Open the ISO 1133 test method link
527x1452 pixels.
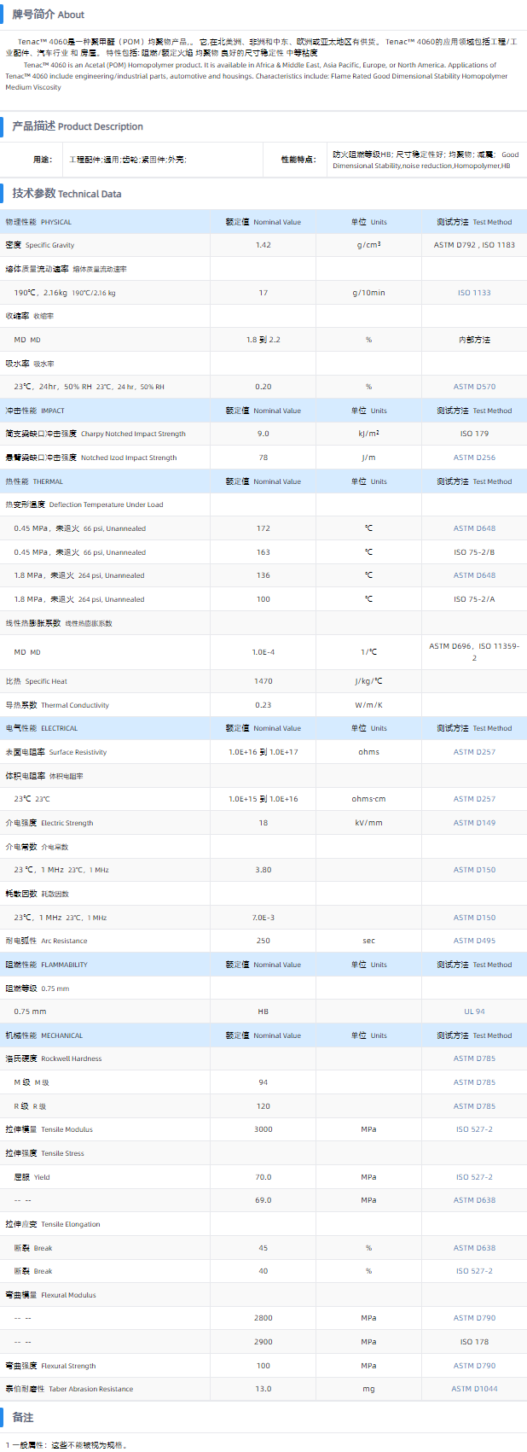coord(474,293)
